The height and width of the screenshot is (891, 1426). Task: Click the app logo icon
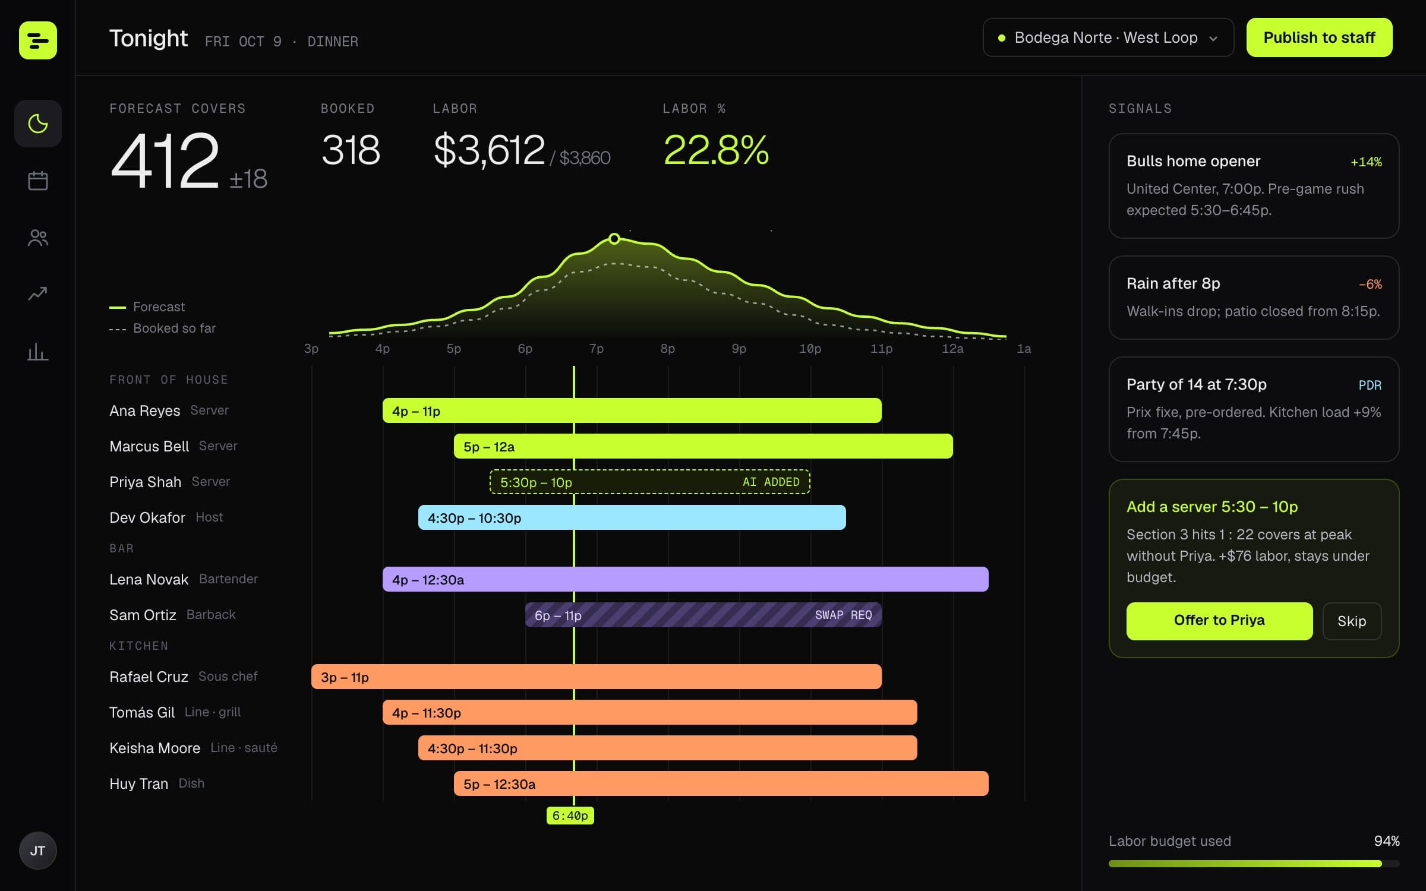pos(38,40)
